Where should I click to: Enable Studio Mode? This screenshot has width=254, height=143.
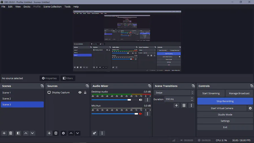coord(225,114)
